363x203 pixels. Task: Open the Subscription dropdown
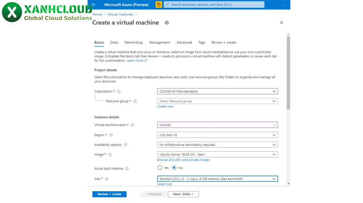click(217, 91)
